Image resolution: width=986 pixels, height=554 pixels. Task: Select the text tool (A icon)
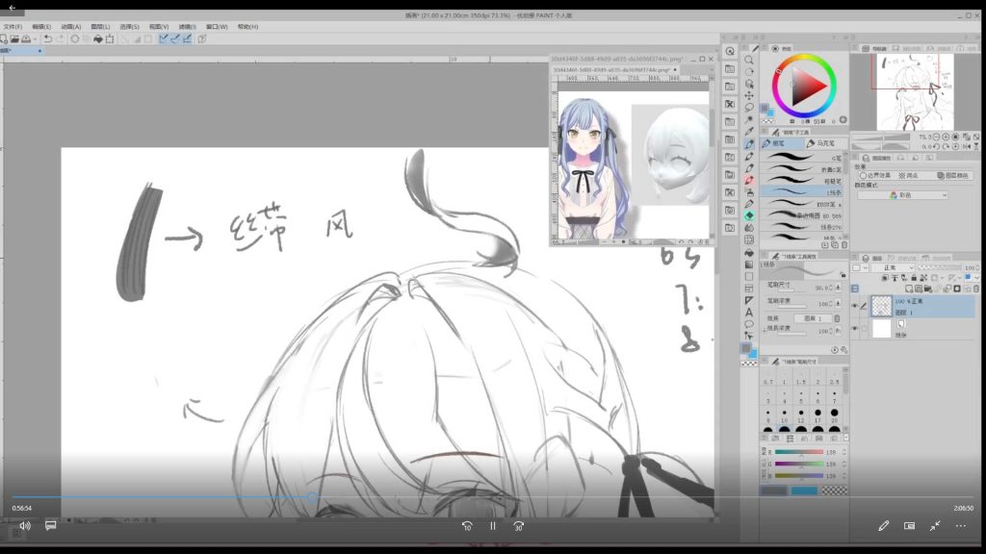coord(749,313)
